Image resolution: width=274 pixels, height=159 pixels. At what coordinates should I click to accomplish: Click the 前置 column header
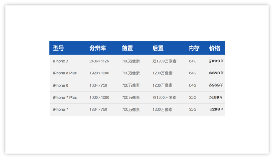point(127,48)
